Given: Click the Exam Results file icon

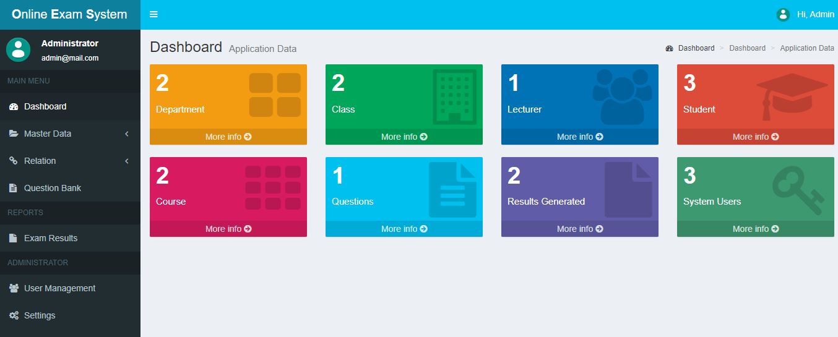Looking at the screenshot, I should tap(13, 238).
